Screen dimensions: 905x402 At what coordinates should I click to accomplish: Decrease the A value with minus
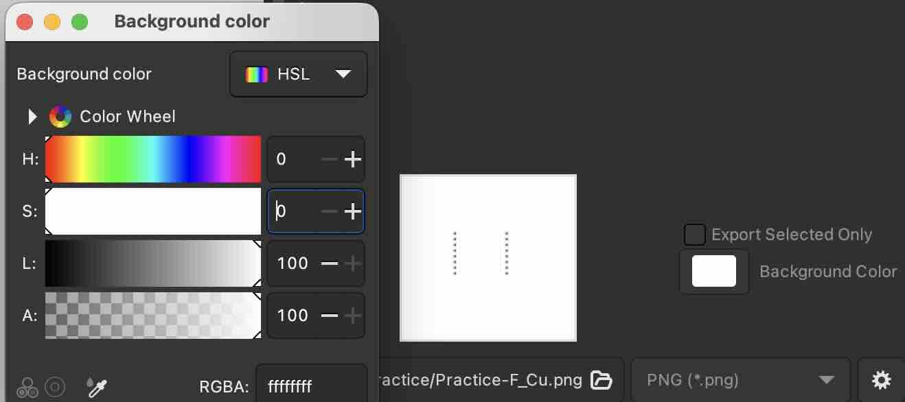(330, 316)
